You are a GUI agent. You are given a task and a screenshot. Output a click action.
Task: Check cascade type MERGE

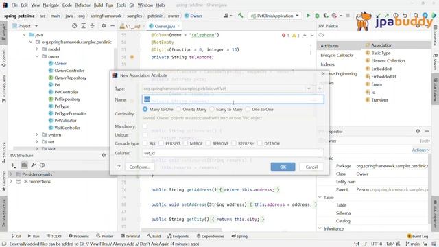pyautogui.click(x=185, y=143)
